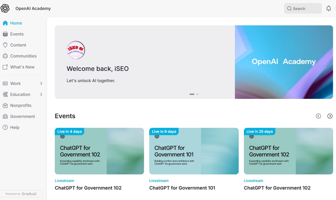Click the Help question mark icon
The height and width of the screenshot is (200, 336).
pyautogui.click(x=5, y=127)
